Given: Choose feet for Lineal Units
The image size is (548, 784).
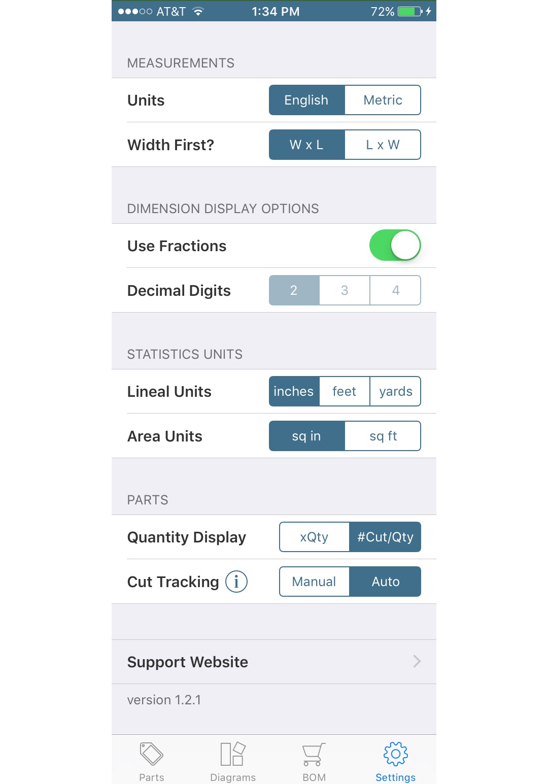Looking at the screenshot, I should (x=345, y=391).
